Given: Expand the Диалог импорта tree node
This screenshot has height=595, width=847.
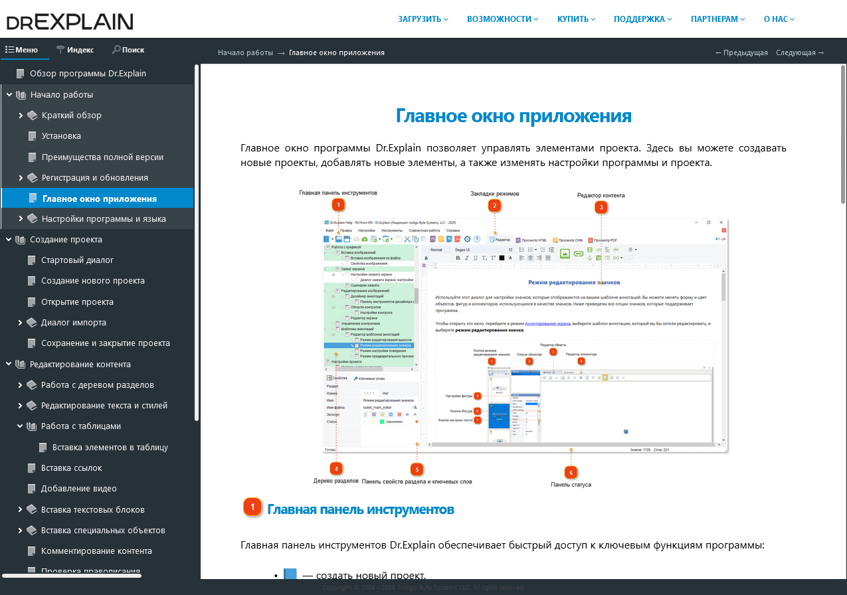Looking at the screenshot, I should 21,323.
